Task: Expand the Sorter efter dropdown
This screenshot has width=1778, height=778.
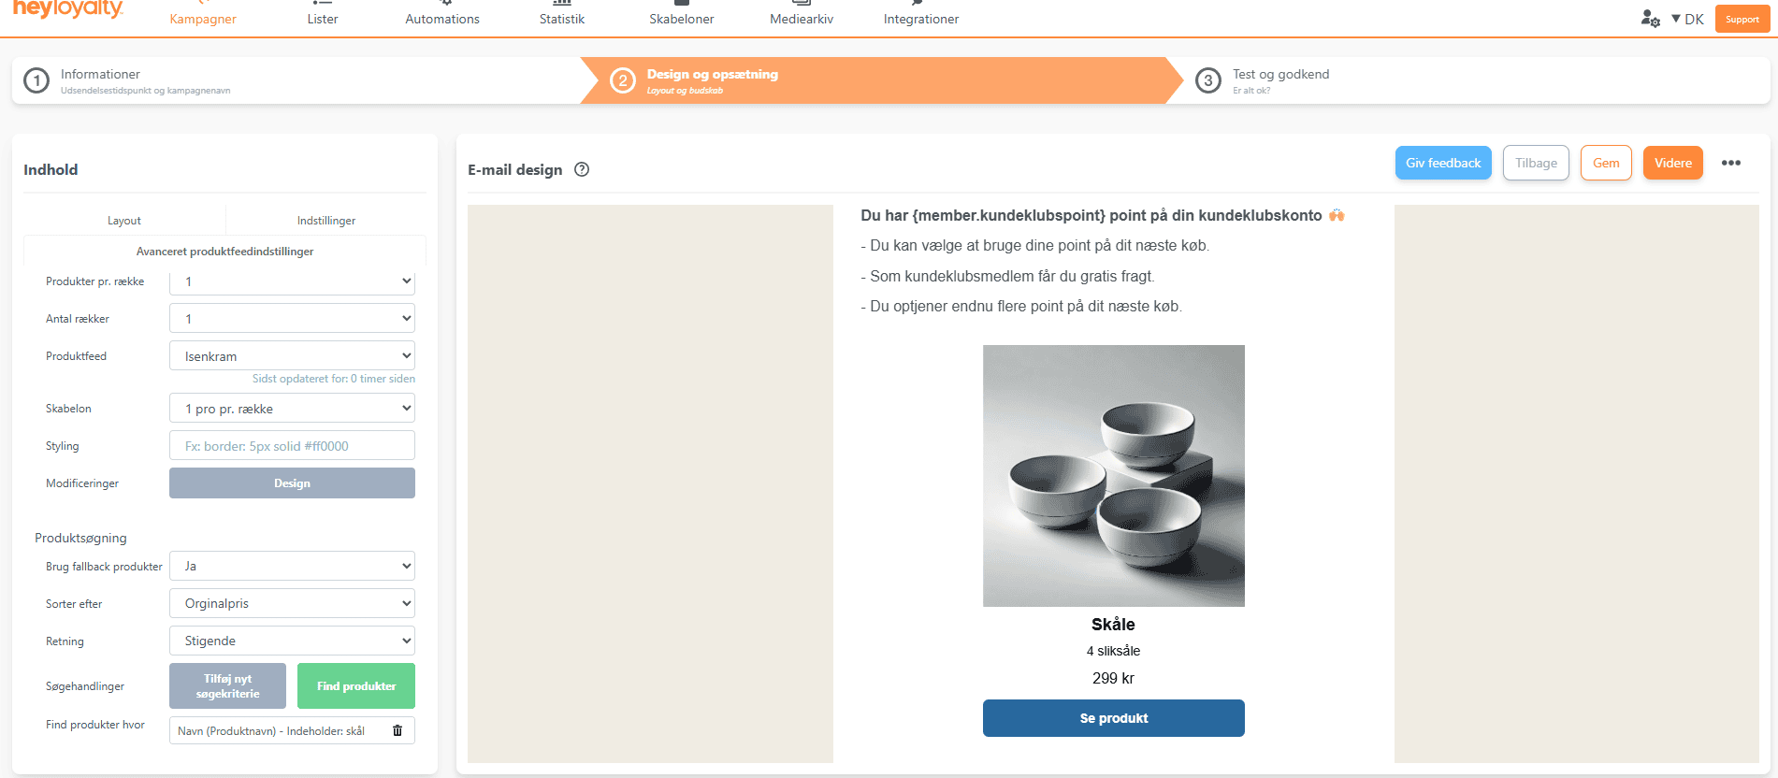Action: tap(292, 603)
